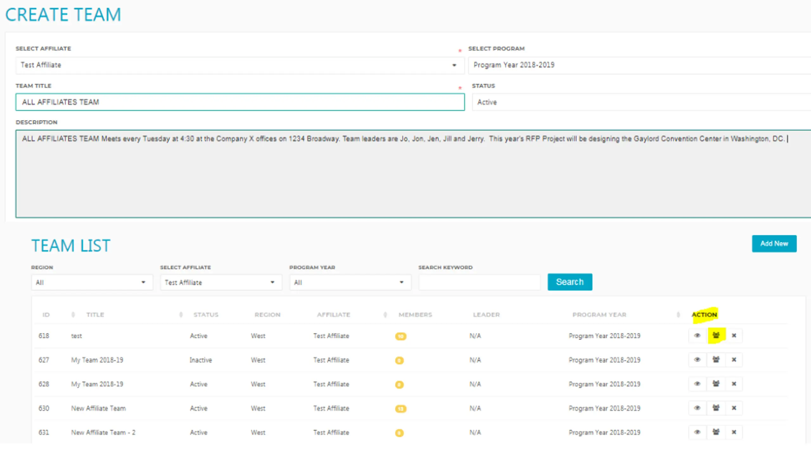Click the ACTION column header
Image resolution: width=811 pixels, height=456 pixels.
point(704,314)
